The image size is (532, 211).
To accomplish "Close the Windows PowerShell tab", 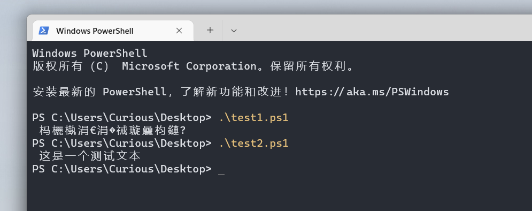I will click(x=179, y=31).
